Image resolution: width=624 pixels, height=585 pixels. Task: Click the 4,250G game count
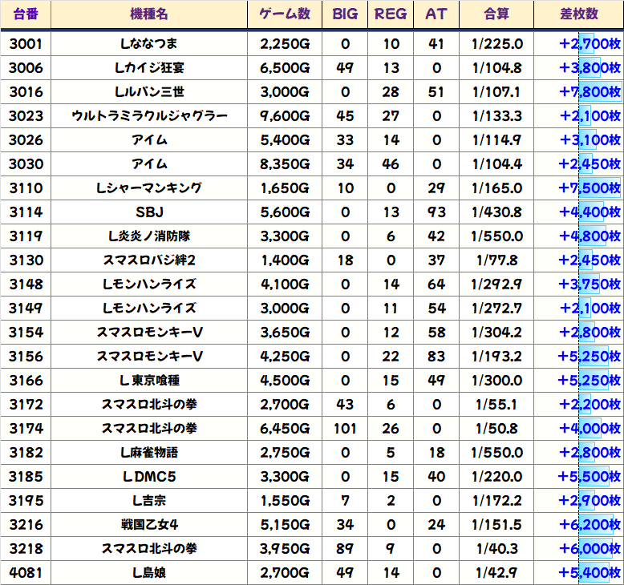point(285,357)
